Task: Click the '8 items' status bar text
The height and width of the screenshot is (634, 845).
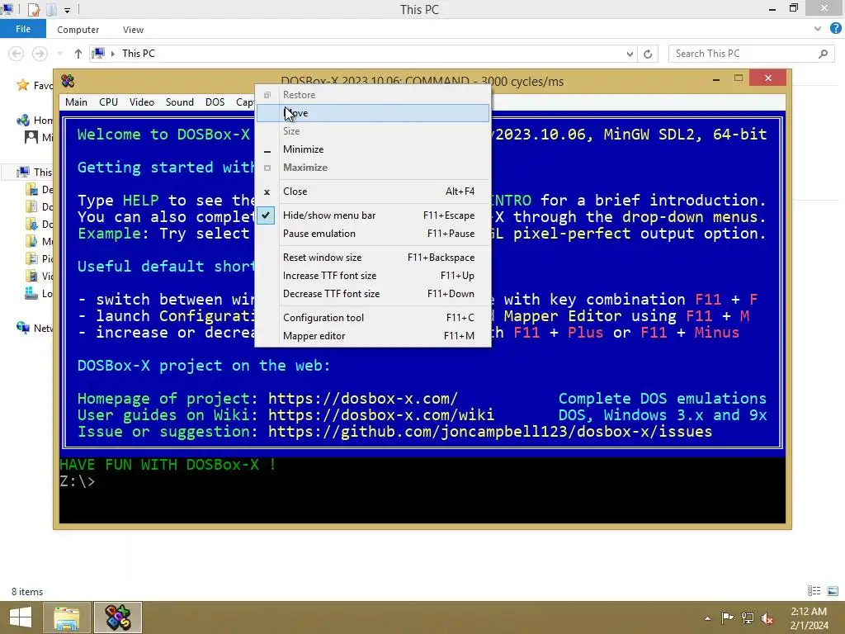Action: (x=27, y=591)
